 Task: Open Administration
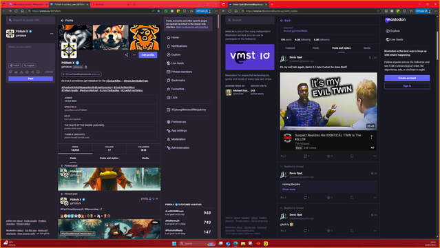pyautogui.click(x=178, y=147)
